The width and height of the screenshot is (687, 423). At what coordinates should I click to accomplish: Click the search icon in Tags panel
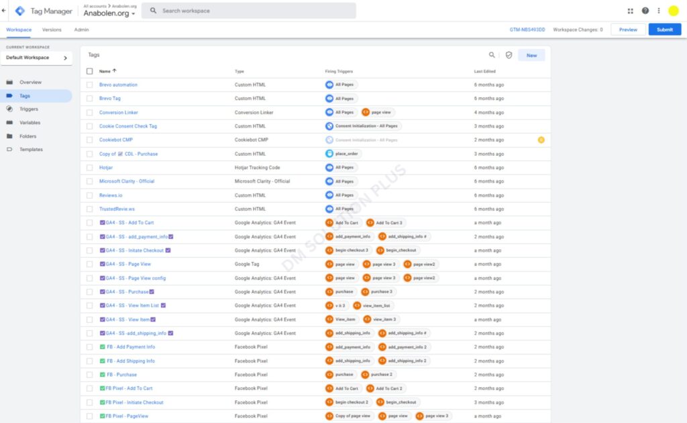pyautogui.click(x=492, y=55)
